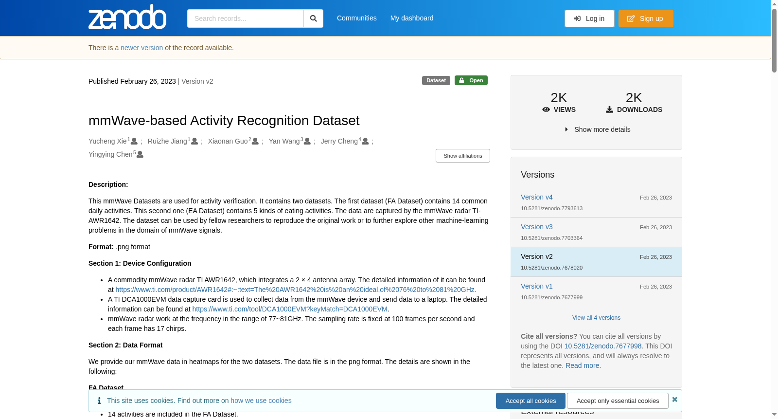Click author name Yan Wang
This screenshot has height=419, width=778.
284,141
